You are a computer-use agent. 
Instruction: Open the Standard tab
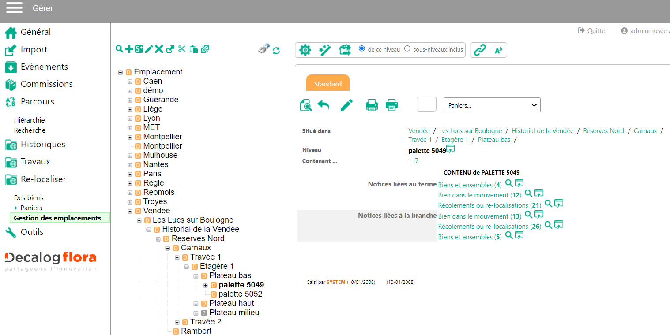tap(327, 84)
